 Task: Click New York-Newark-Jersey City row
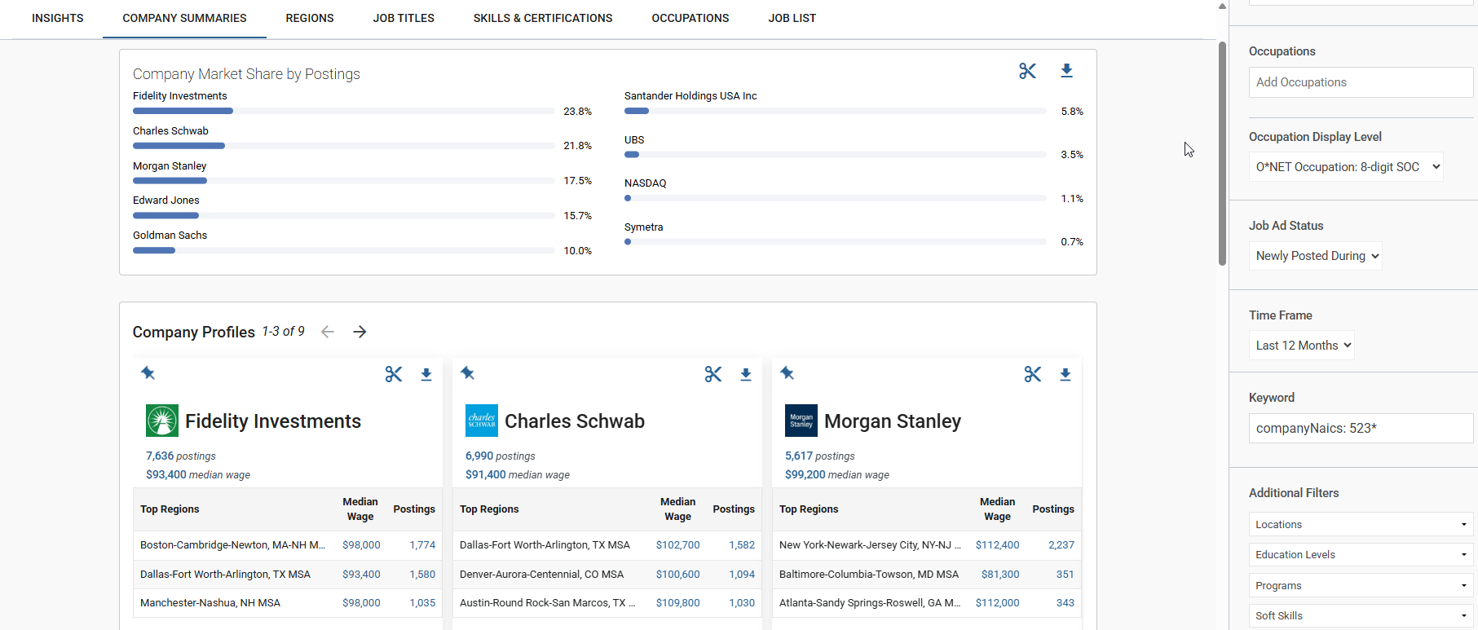click(x=927, y=545)
